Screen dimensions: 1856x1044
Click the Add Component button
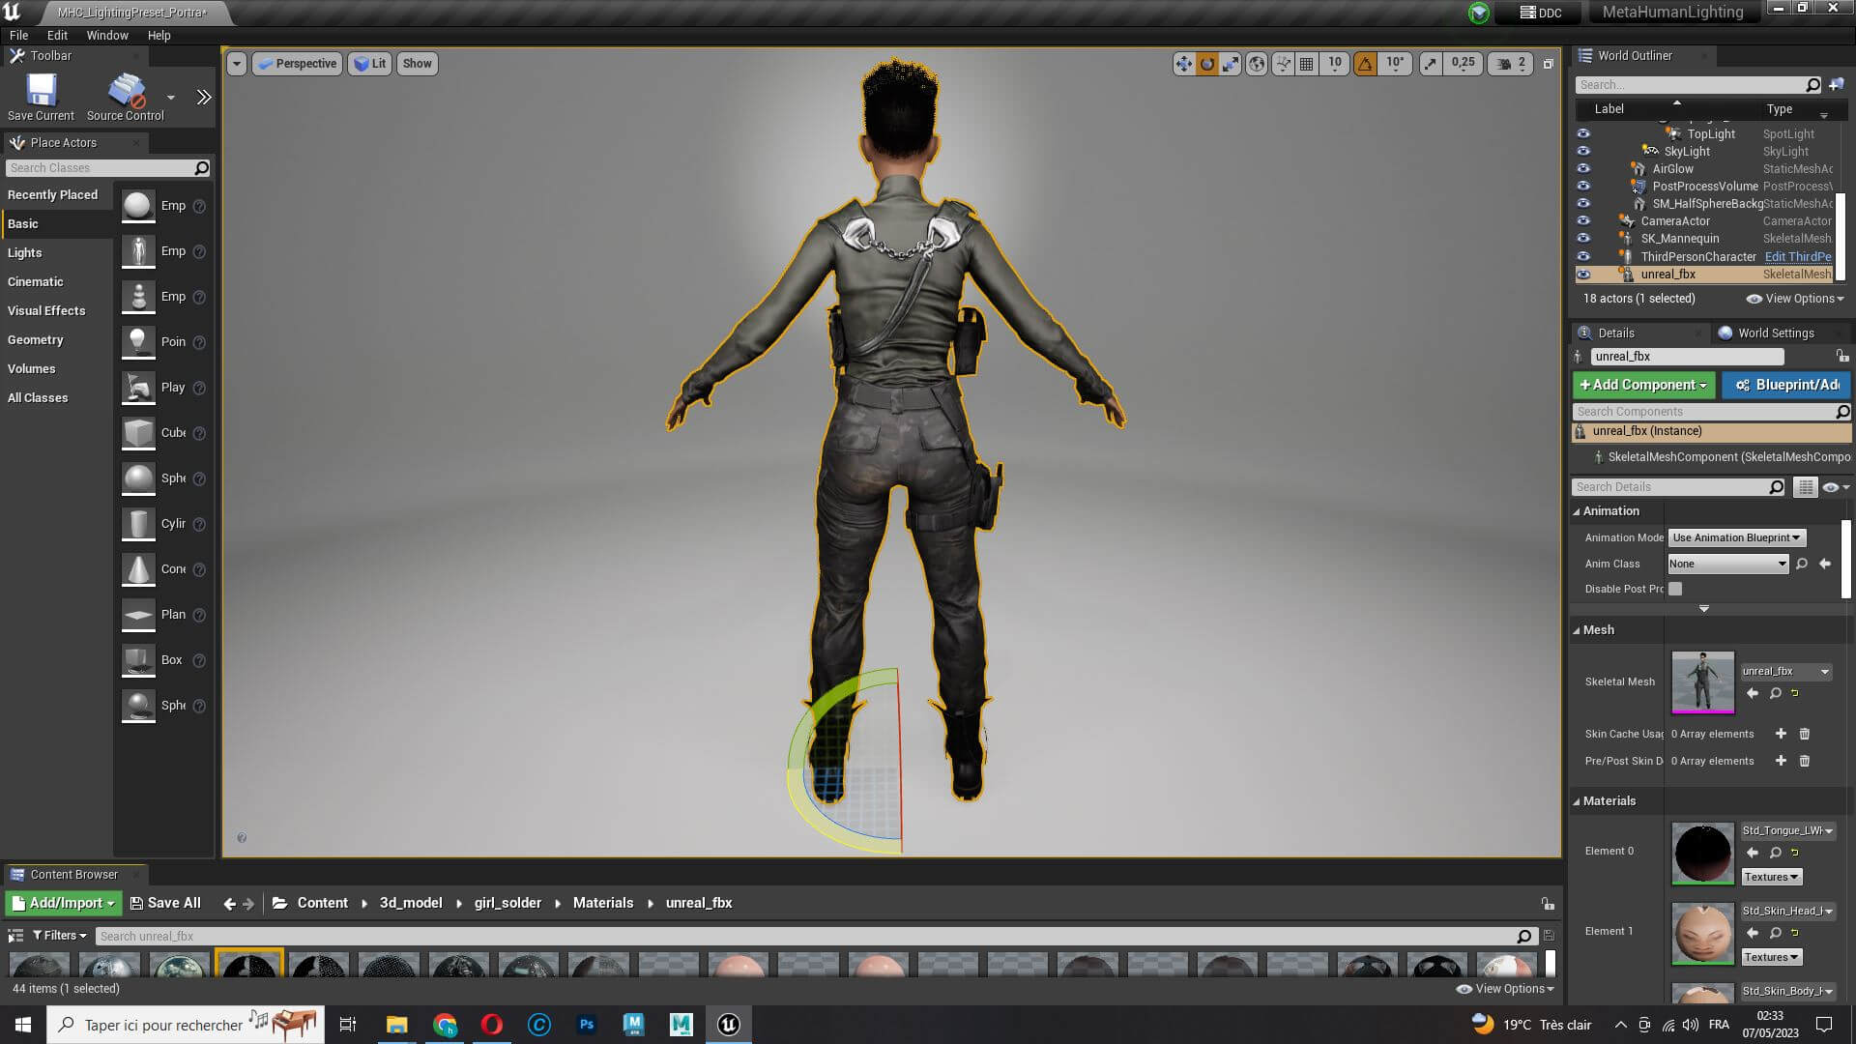(1642, 385)
